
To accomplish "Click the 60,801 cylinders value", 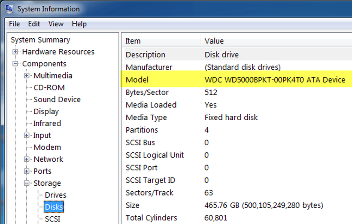I will [x=216, y=218].
